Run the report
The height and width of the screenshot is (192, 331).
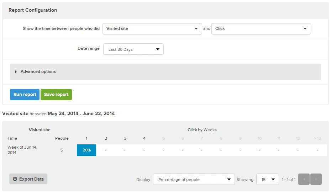click(x=25, y=95)
